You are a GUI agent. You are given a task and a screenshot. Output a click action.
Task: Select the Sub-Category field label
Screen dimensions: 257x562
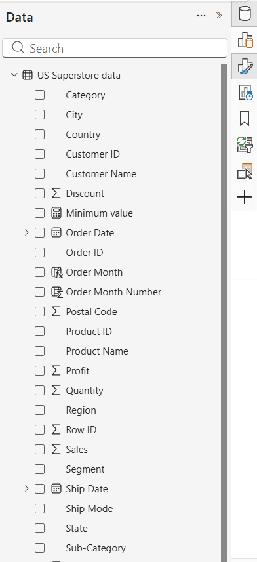coord(96,548)
